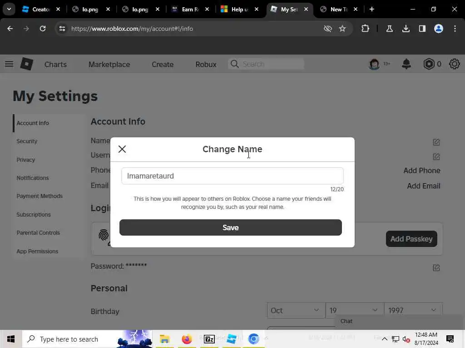The height and width of the screenshot is (348, 465).
Task: Open the Privacy settings tab
Action: click(x=26, y=160)
